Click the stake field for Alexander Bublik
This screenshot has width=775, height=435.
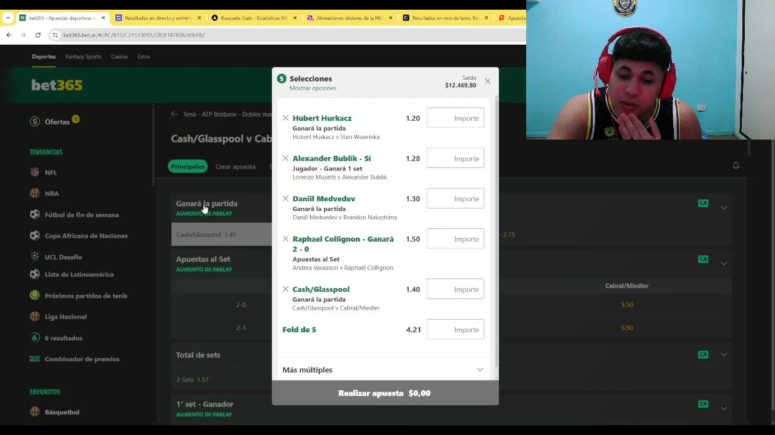tap(455, 158)
